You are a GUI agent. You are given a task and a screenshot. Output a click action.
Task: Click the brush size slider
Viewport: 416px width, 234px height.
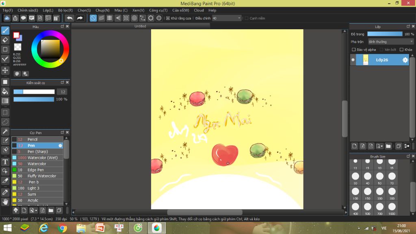(34, 92)
